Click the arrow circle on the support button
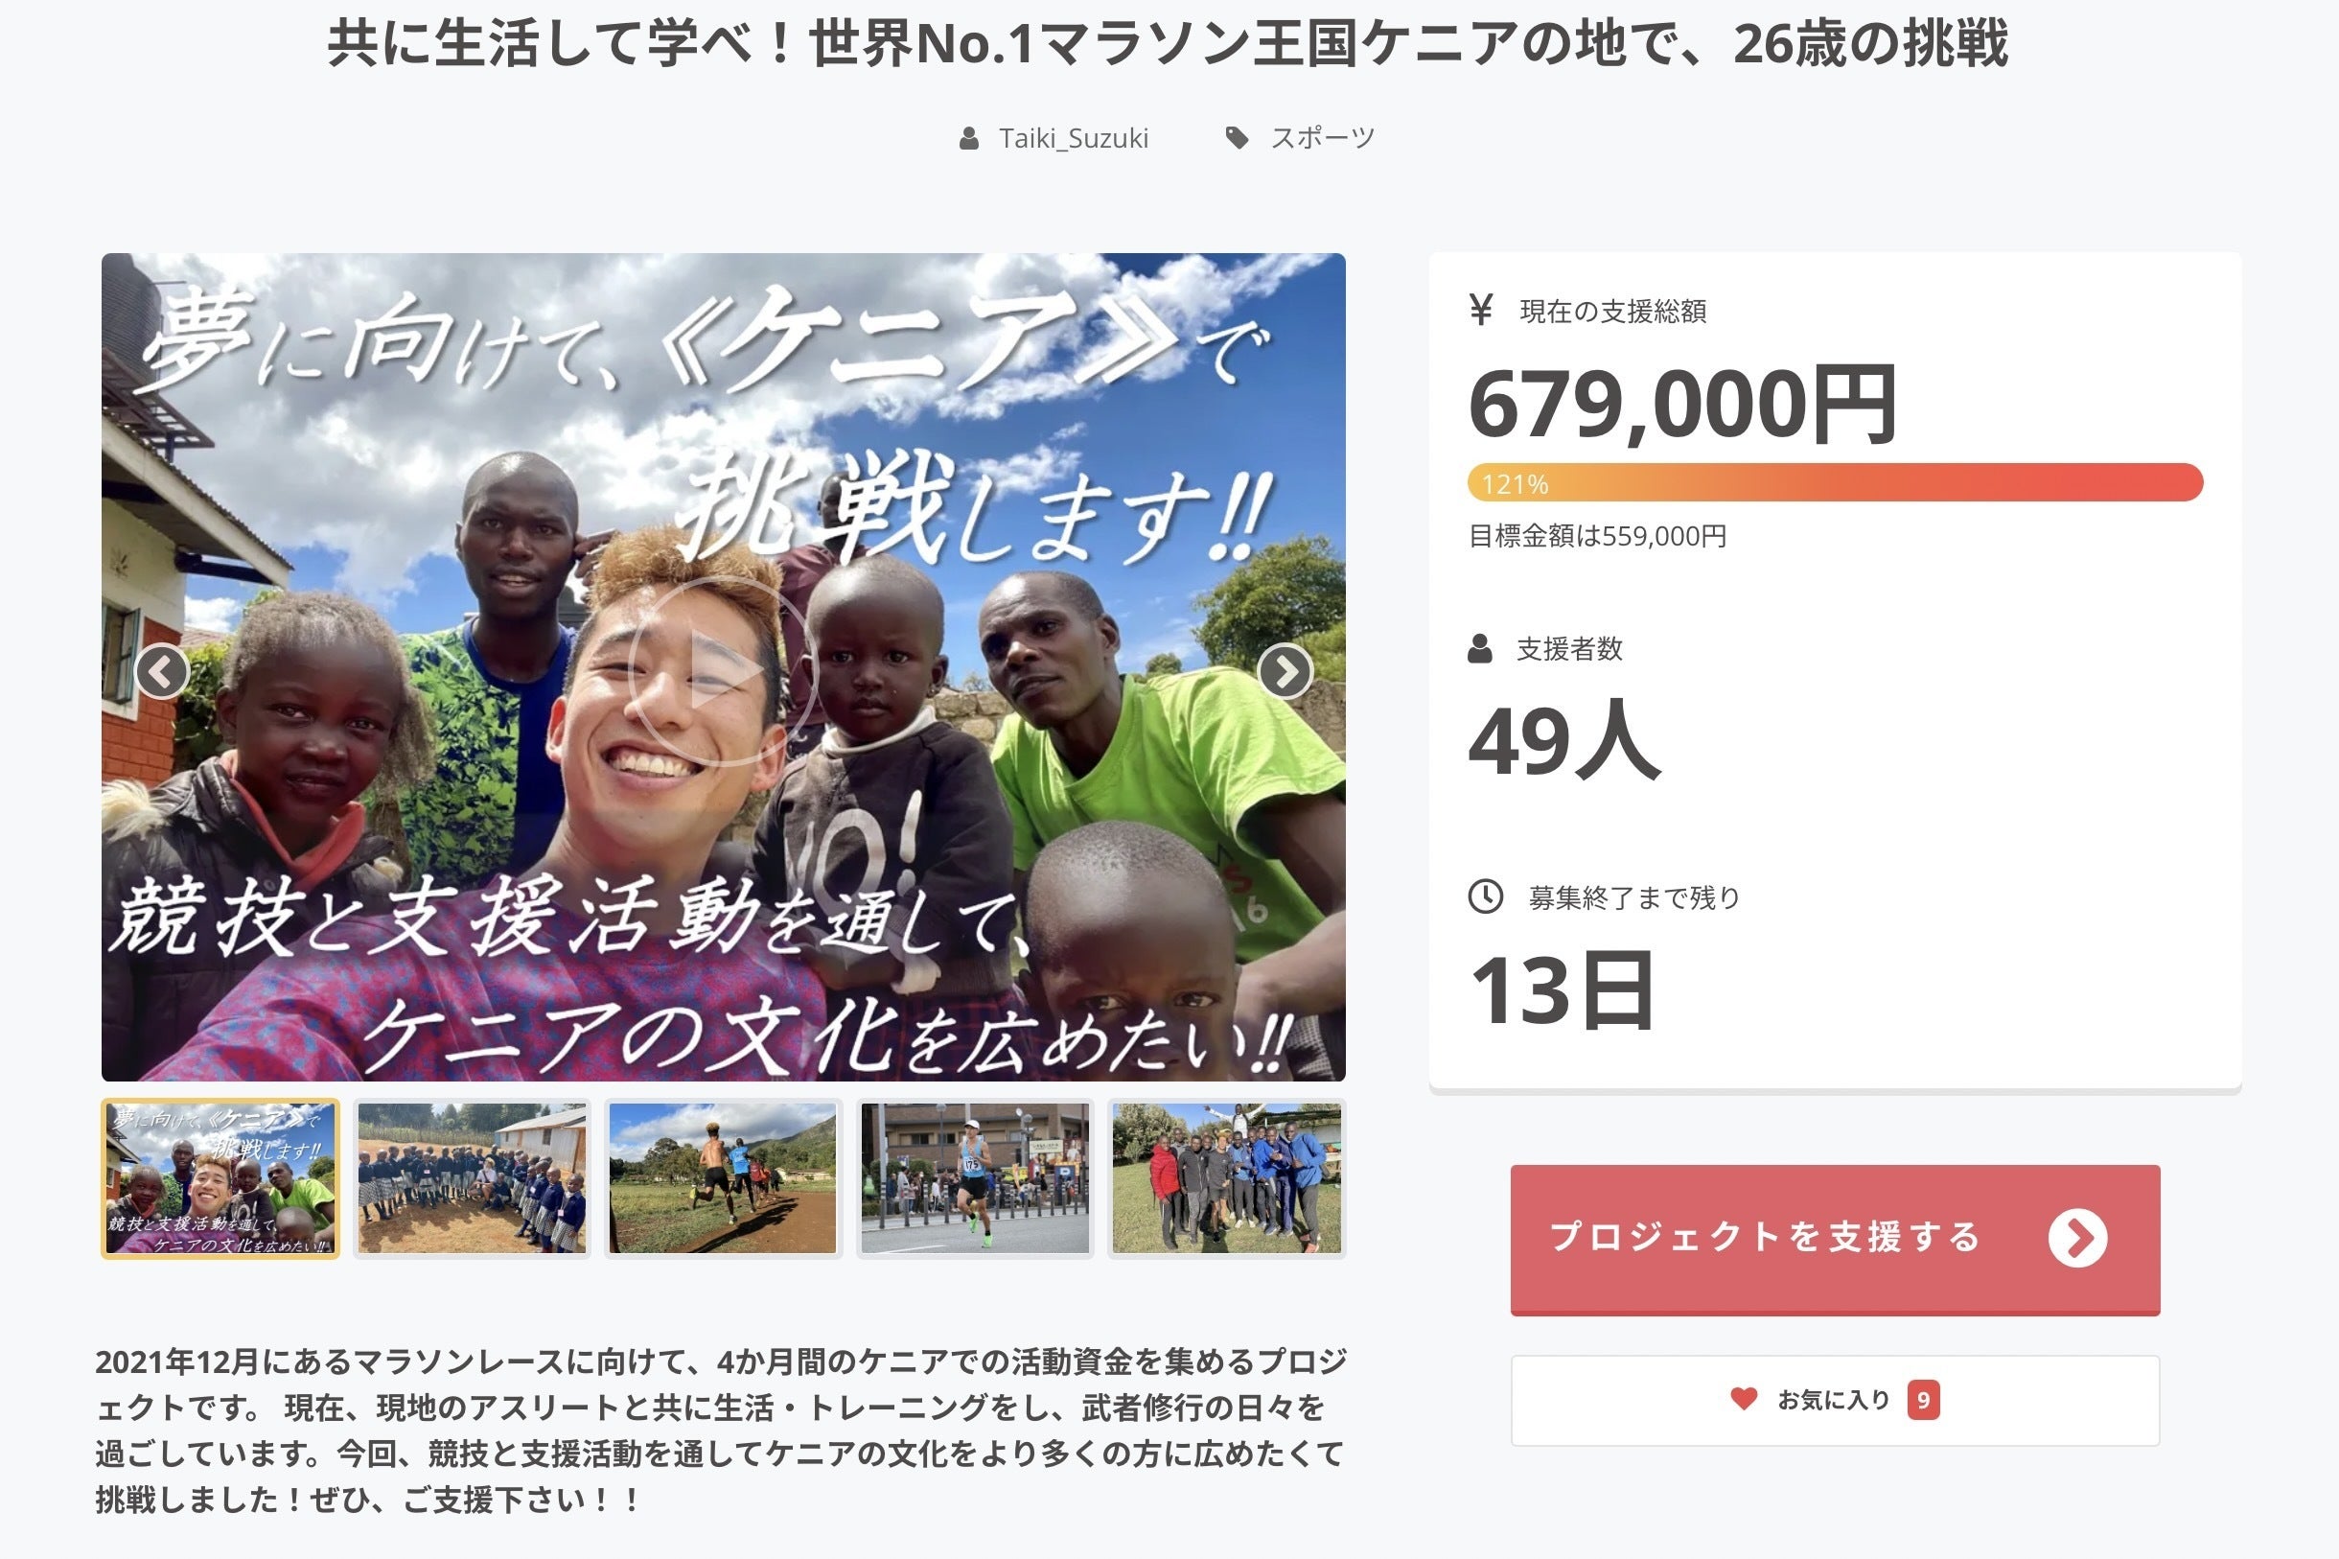The width and height of the screenshot is (2339, 1559). (x=2076, y=1238)
